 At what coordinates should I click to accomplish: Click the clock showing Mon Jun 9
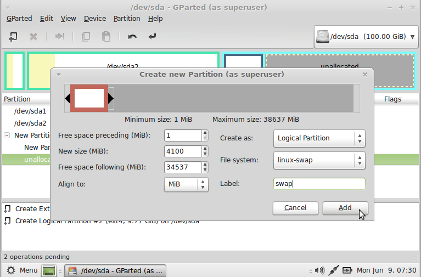[386, 270]
